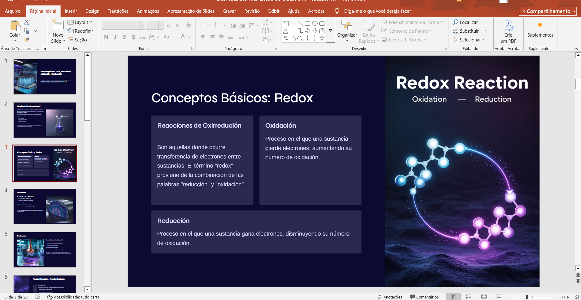
Task: Select the Format Painter brush icon
Action: point(27,39)
